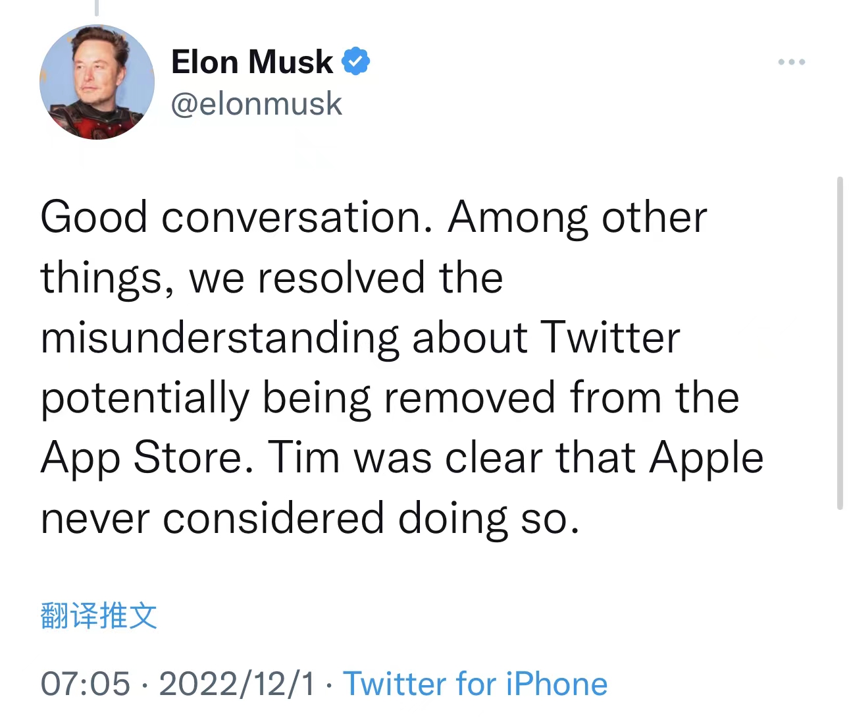Click the 2022/12/1 date
The width and height of the screenshot is (849, 726).
pos(238,684)
